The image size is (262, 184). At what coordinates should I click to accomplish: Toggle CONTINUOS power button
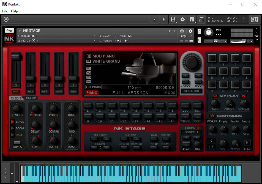(x=212, y=116)
